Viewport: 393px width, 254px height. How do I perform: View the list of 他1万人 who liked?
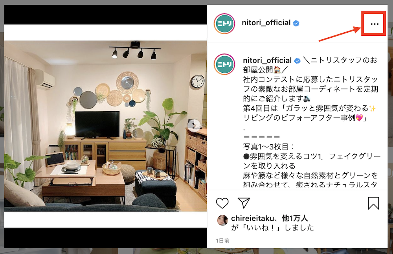[x=295, y=218]
